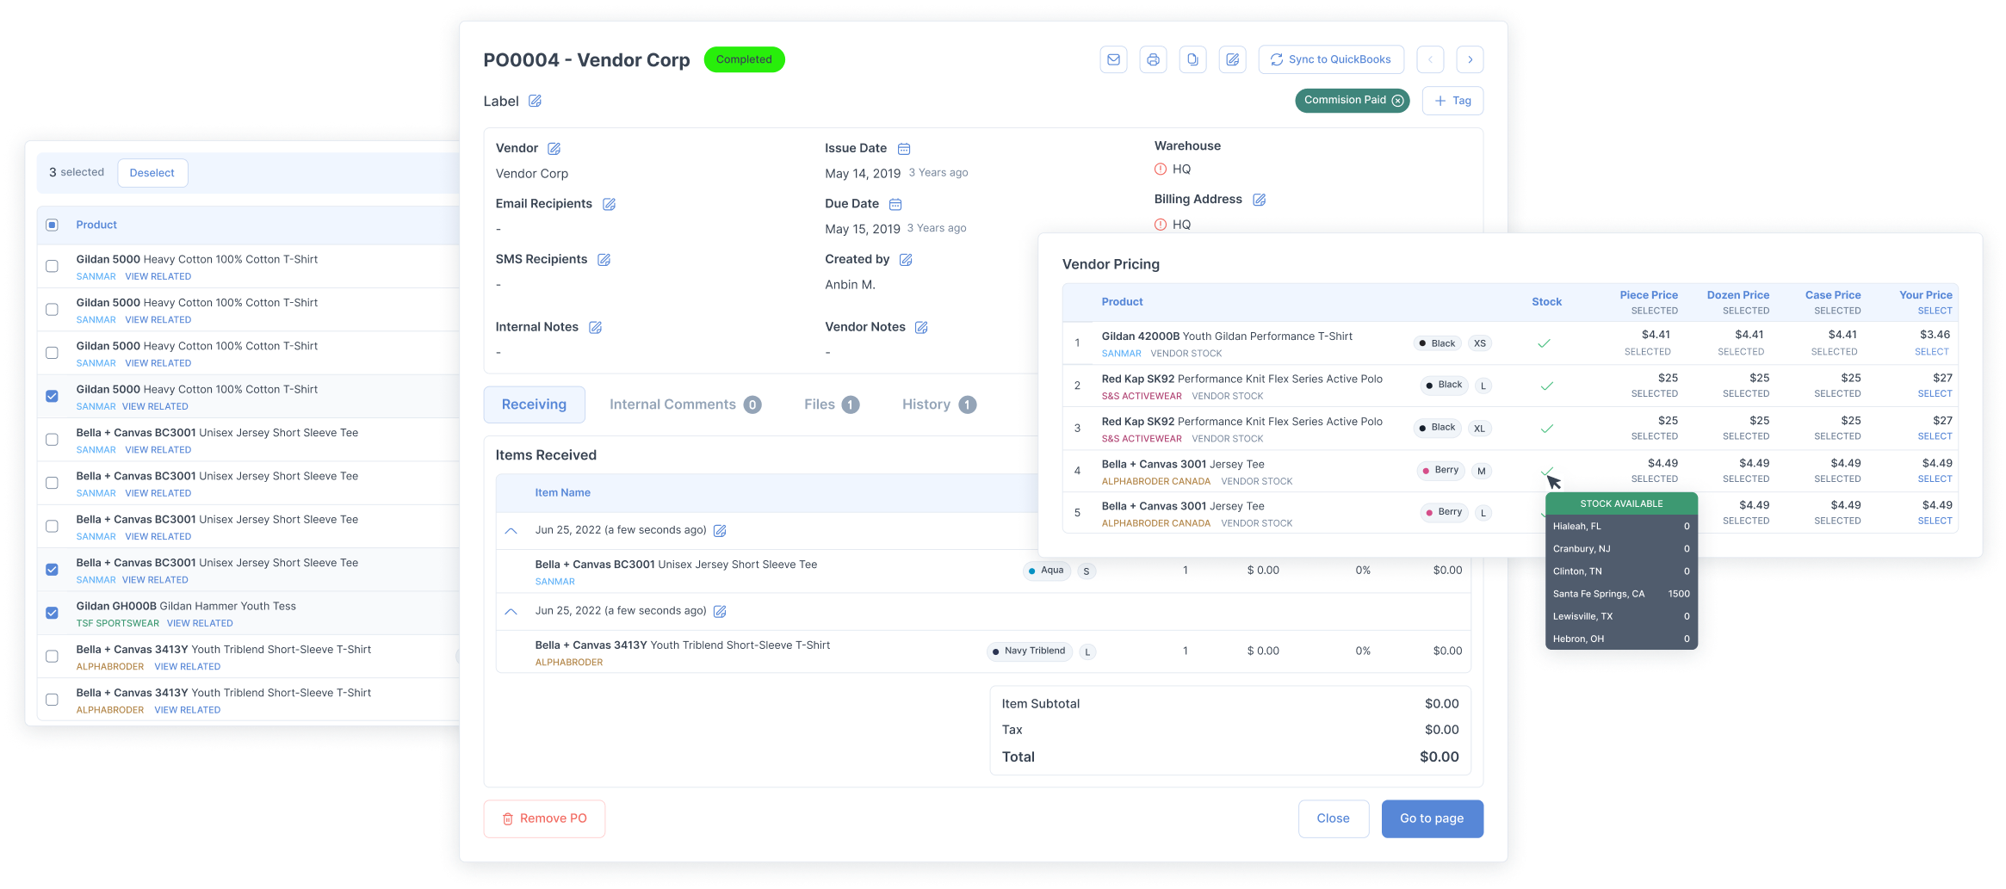Go to next purchase order arrow
This screenshot has height=889, width=2006.
pyautogui.click(x=1470, y=59)
